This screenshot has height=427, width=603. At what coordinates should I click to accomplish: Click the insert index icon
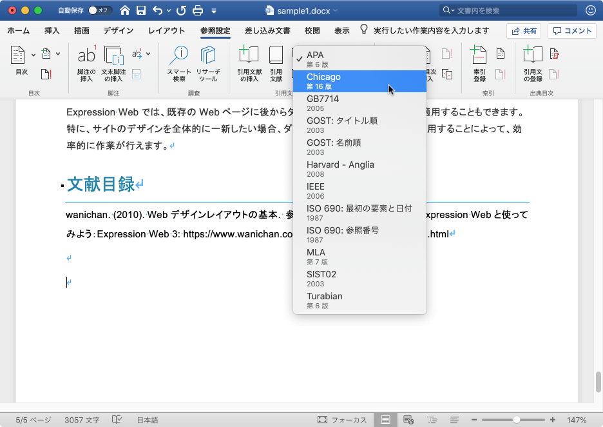coord(501,54)
